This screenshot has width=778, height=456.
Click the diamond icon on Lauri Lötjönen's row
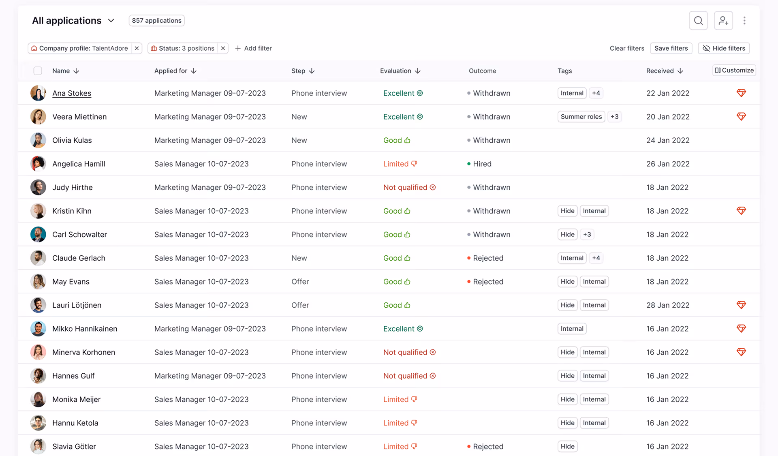[741, 305]
